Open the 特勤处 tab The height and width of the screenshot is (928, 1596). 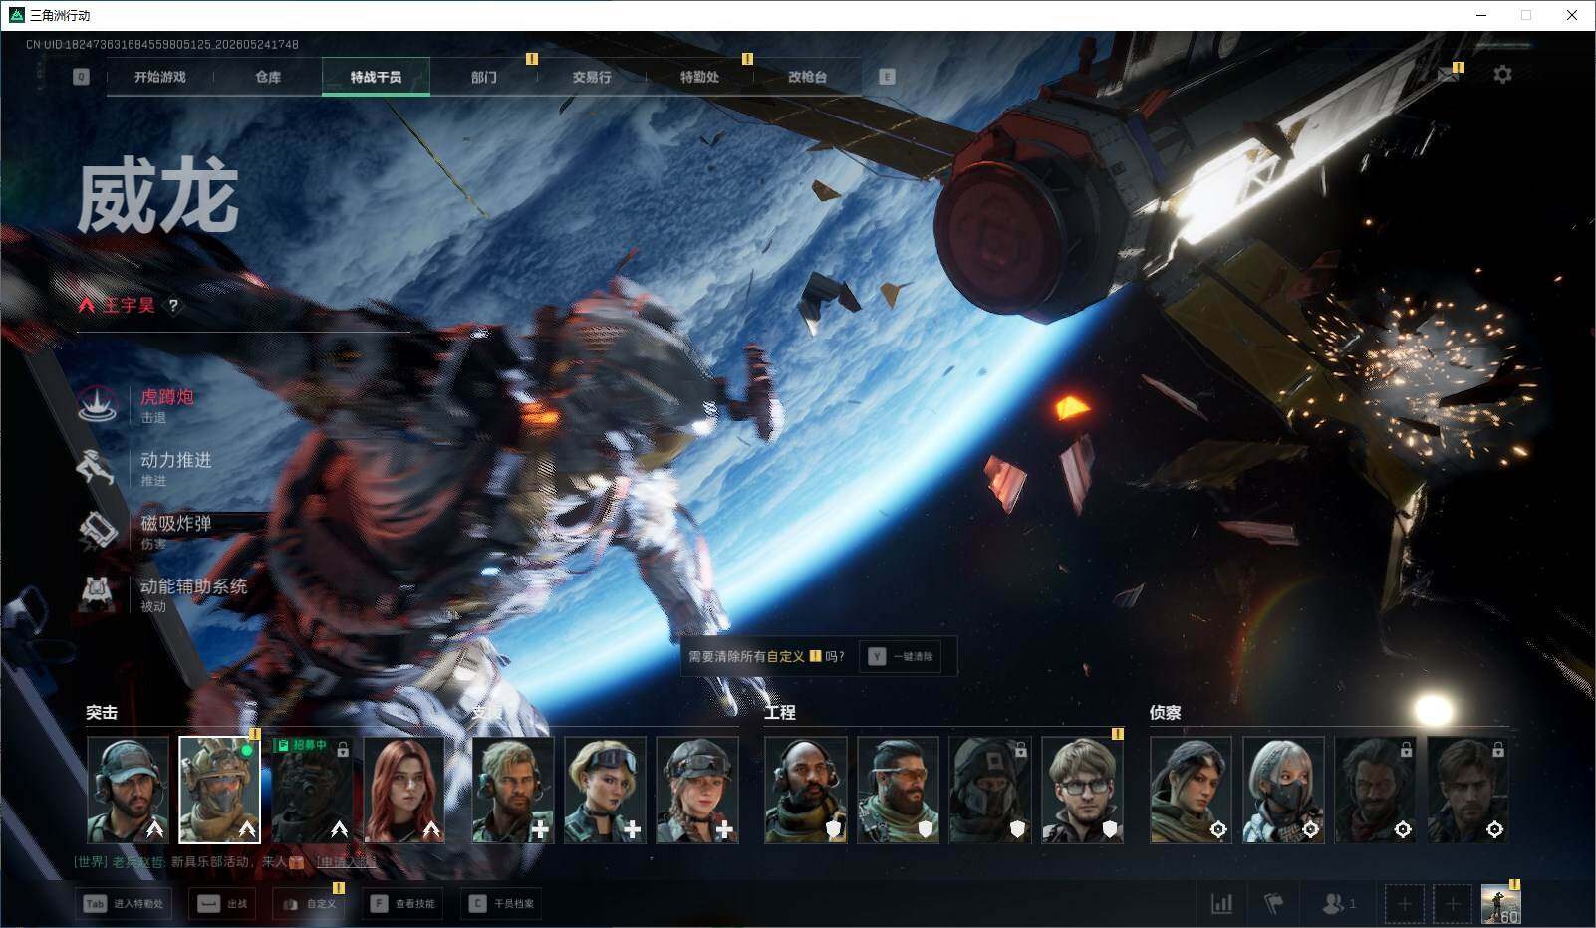[699, 77]
